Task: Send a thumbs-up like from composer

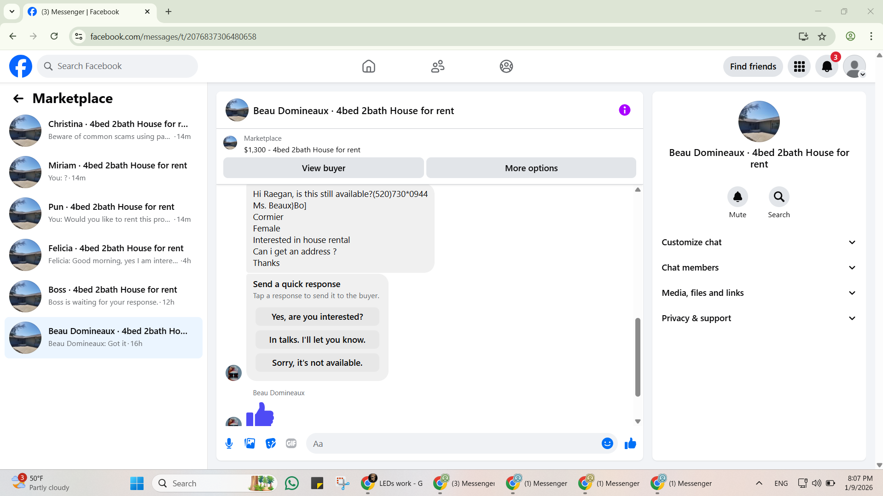Action: [x=630, y=444]
